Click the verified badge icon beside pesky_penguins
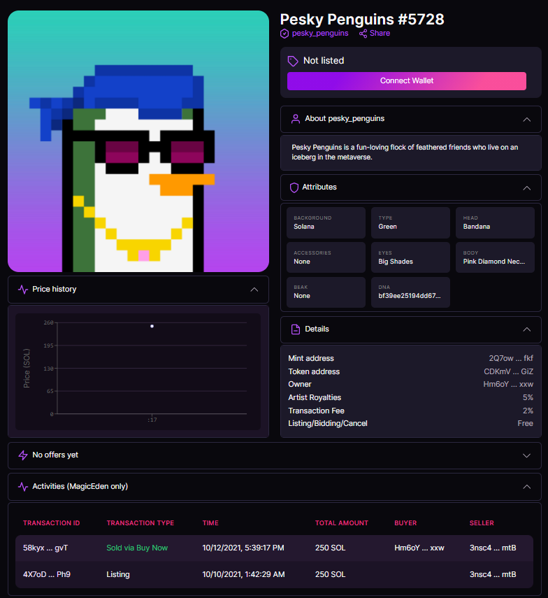Screen dimensions: 548x598 (284, 34)
